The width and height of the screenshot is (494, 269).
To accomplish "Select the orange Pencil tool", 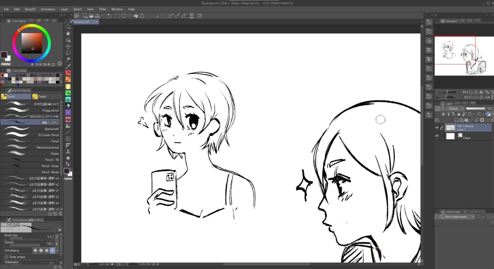I will [68, 79].
